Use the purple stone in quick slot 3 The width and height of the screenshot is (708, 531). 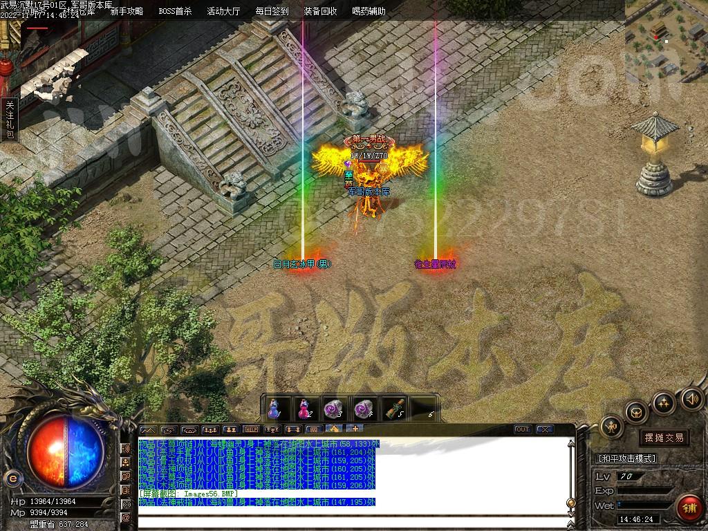334,408
